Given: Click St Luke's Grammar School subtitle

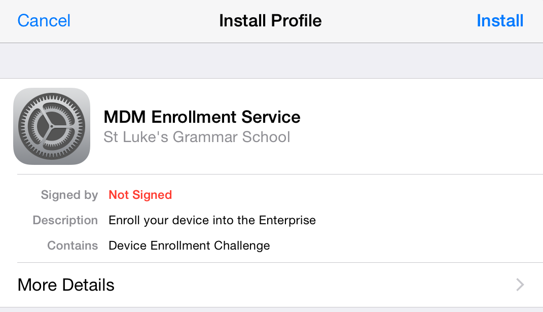Looking at the screenshot, I should [x=197, y=137].
